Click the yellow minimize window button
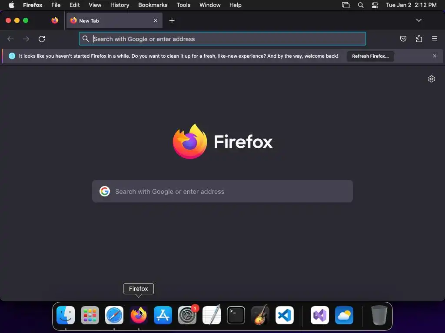Viewport: 445px width, 333px height. click(x=17, y=20)
